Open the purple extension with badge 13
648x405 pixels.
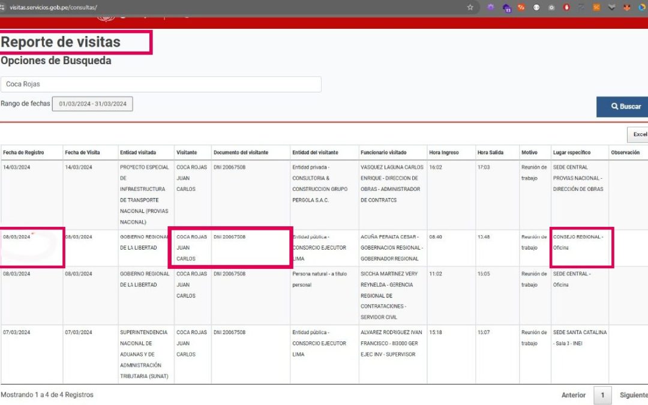pos(506,7)
